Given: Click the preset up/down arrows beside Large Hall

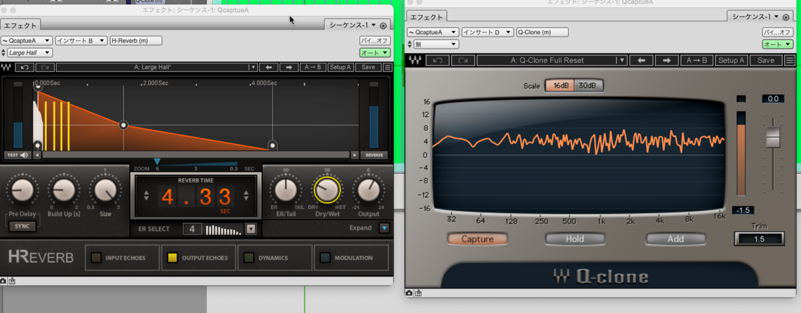Looking at the screenshot, I should tap(4, 52).
